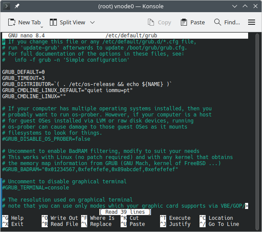Click the GRUB_CMDLINE_LINUX="" line

(x=34, y=96)
